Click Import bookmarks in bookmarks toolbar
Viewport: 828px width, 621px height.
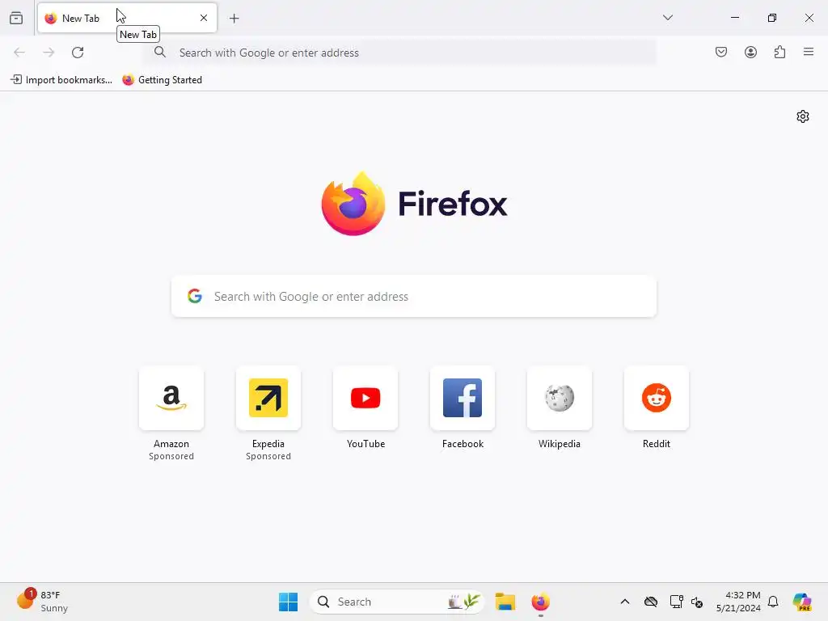[61, 80]
